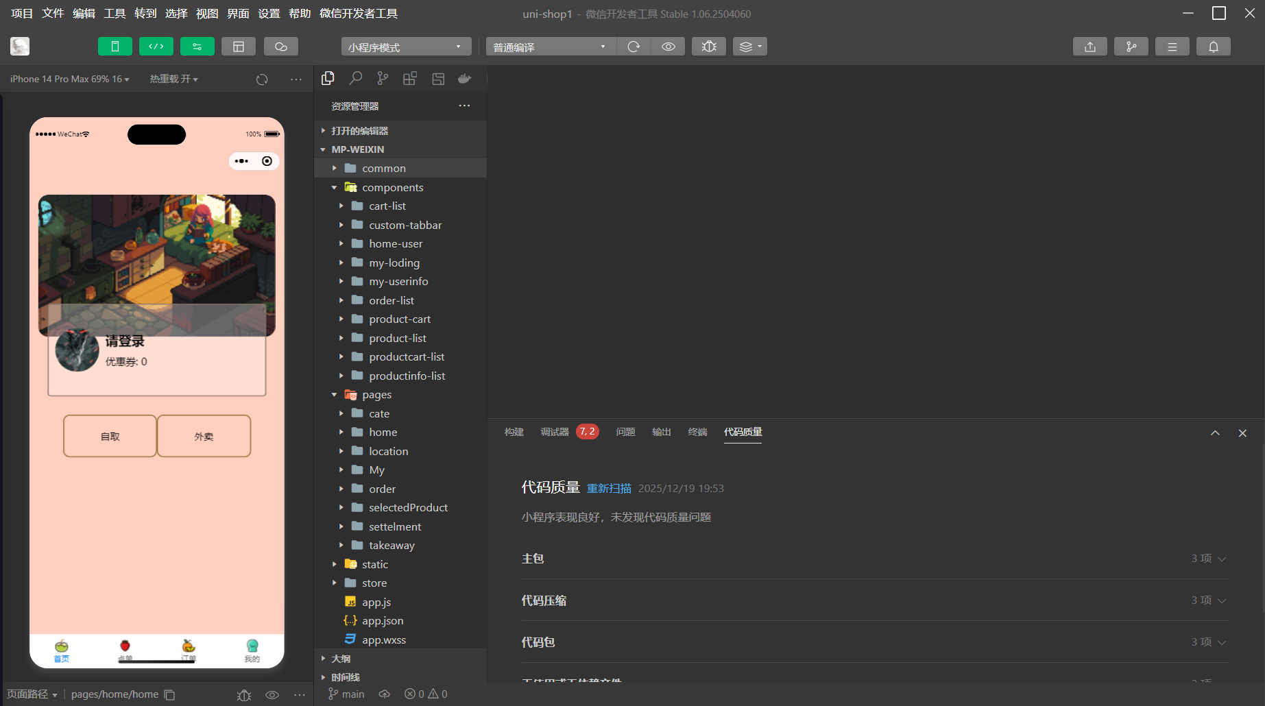Open the docker whale icon in sidebar
The width and height of the screenshot is (1265, 706).
[465, 79]
